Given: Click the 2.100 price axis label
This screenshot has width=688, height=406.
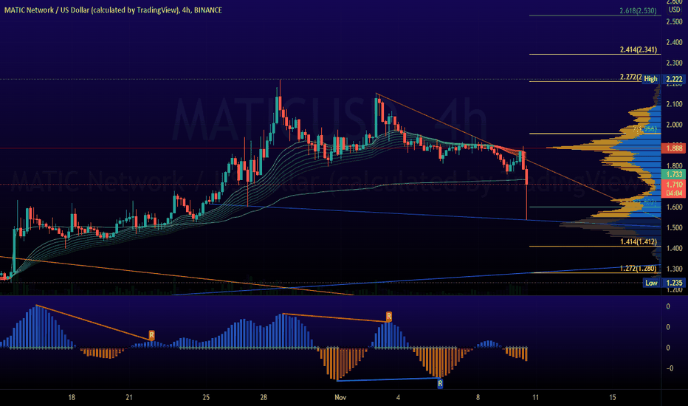Looking at the screenshot, I should point(675,105).
